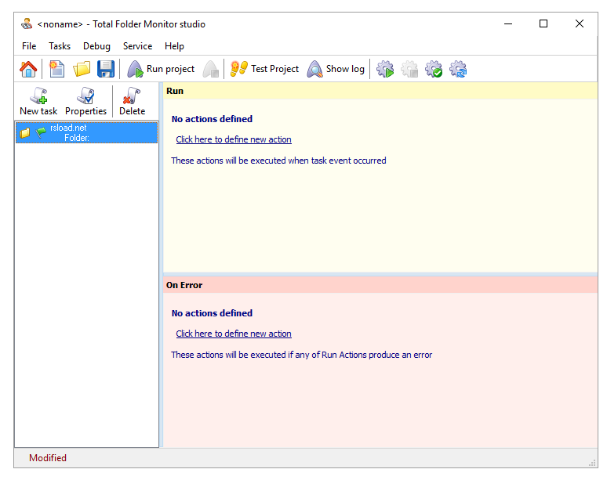Click text 'These actions will be executed when task event occurred'

pos(278,161)
